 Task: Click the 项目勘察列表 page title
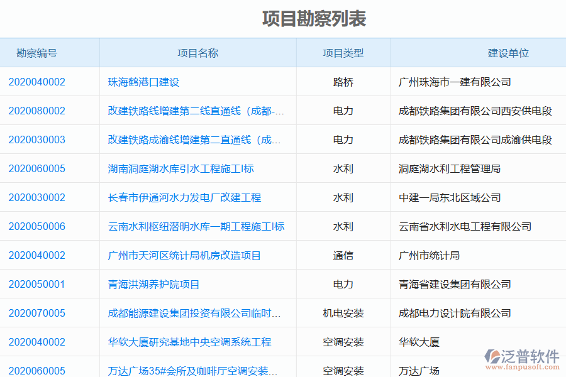click(314, 19)
